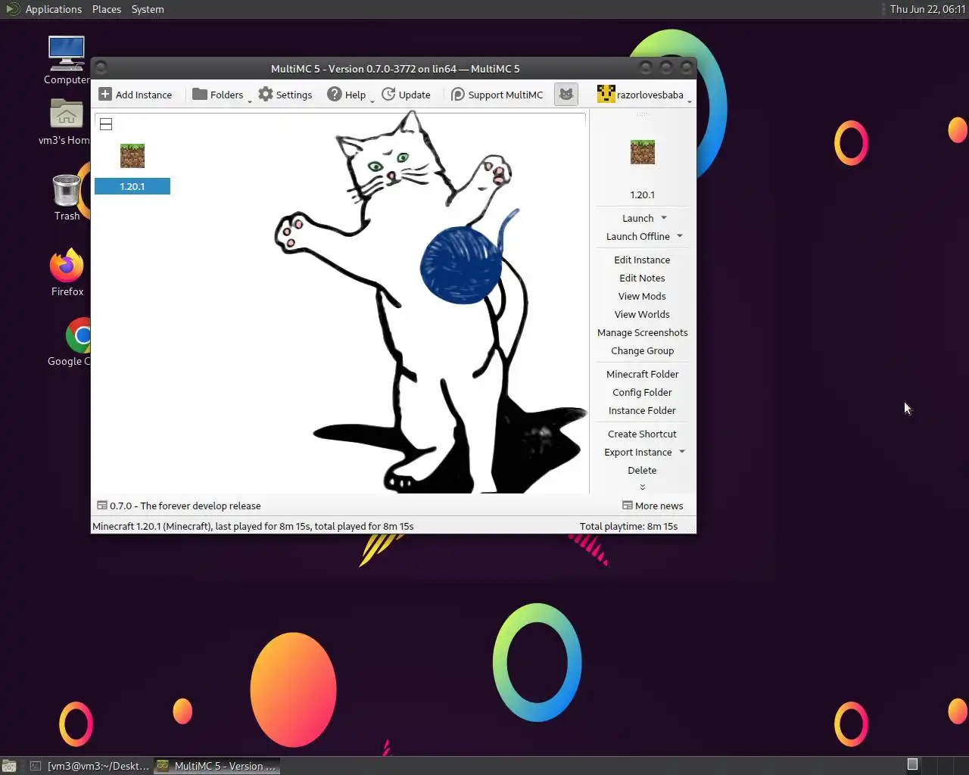Switch to MultiMC 5 taskbar entry

click(x=217, y=766)
